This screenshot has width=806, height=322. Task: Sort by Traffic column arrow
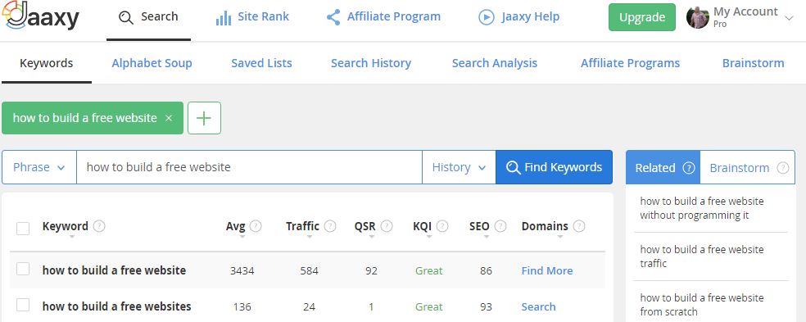pos(310,237)
